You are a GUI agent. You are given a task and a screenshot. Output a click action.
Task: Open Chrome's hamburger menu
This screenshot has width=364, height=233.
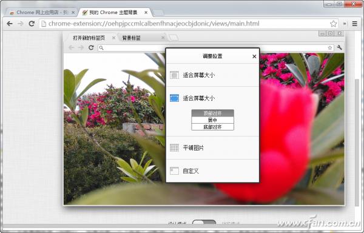click(355, 24)
